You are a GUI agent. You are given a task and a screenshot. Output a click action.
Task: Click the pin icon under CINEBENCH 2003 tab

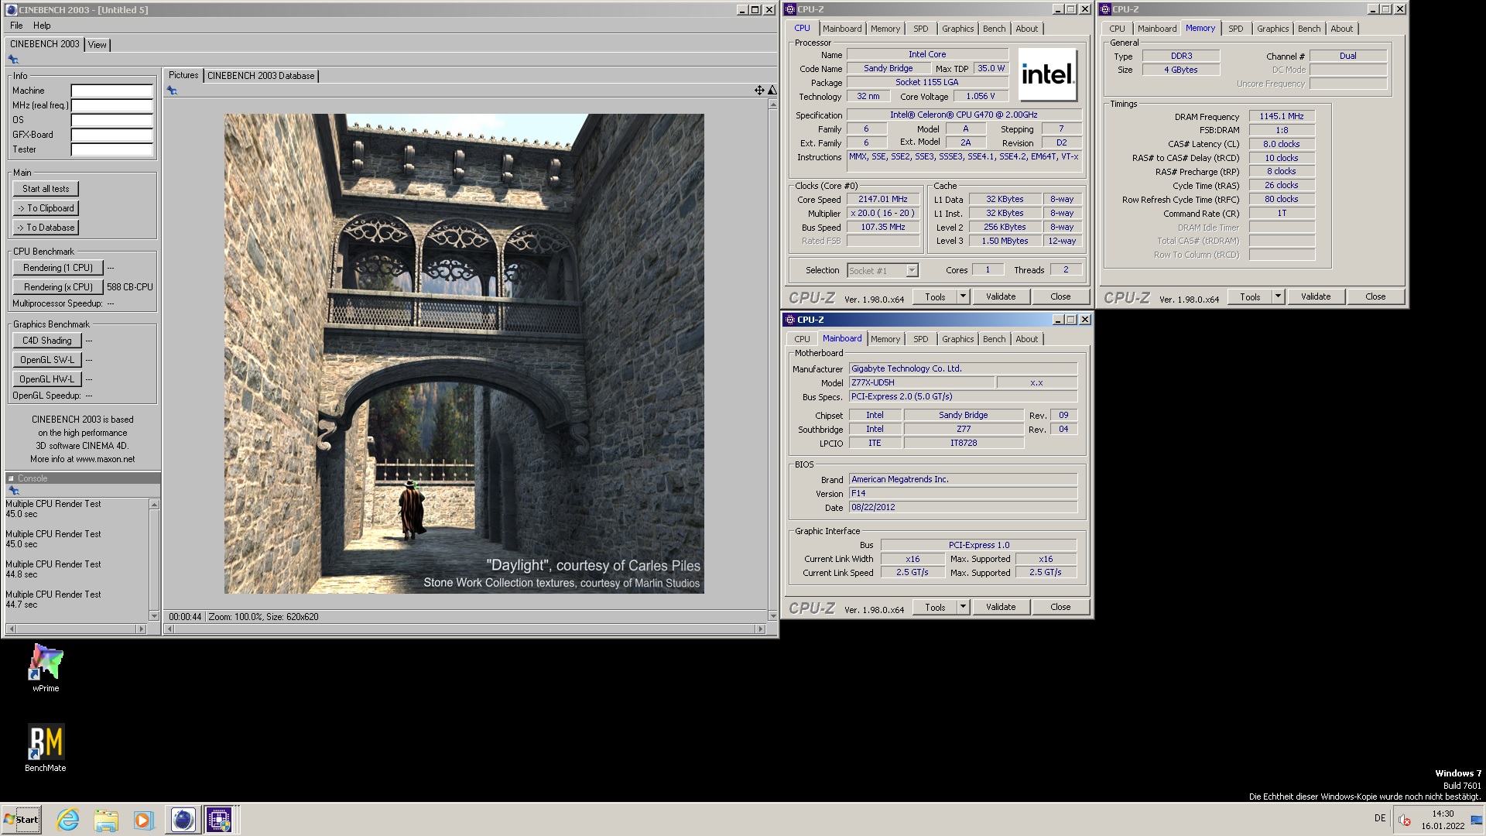pyautogui.click(x=13, y=60)
